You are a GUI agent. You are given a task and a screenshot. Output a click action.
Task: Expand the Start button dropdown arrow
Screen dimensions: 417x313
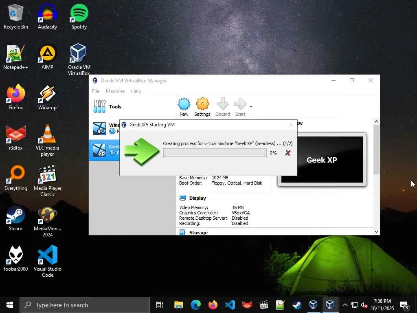(x=251, y=107)
